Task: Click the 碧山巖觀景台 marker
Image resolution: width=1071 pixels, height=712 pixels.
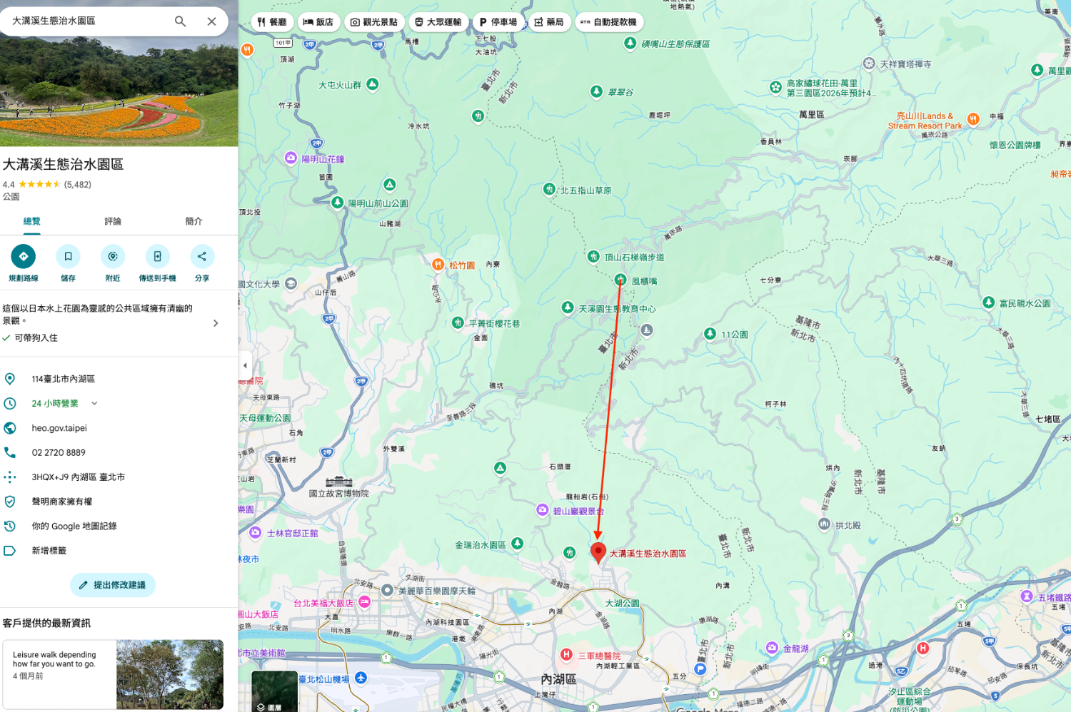Action: point(543,510)
